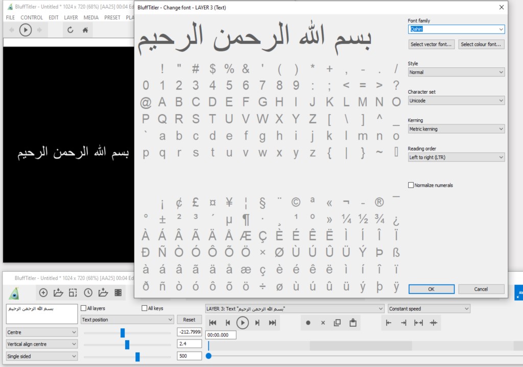Click third property slider next to 500 value
The width and height of the screenshot is (523, 367).
(x=137, y=357)
